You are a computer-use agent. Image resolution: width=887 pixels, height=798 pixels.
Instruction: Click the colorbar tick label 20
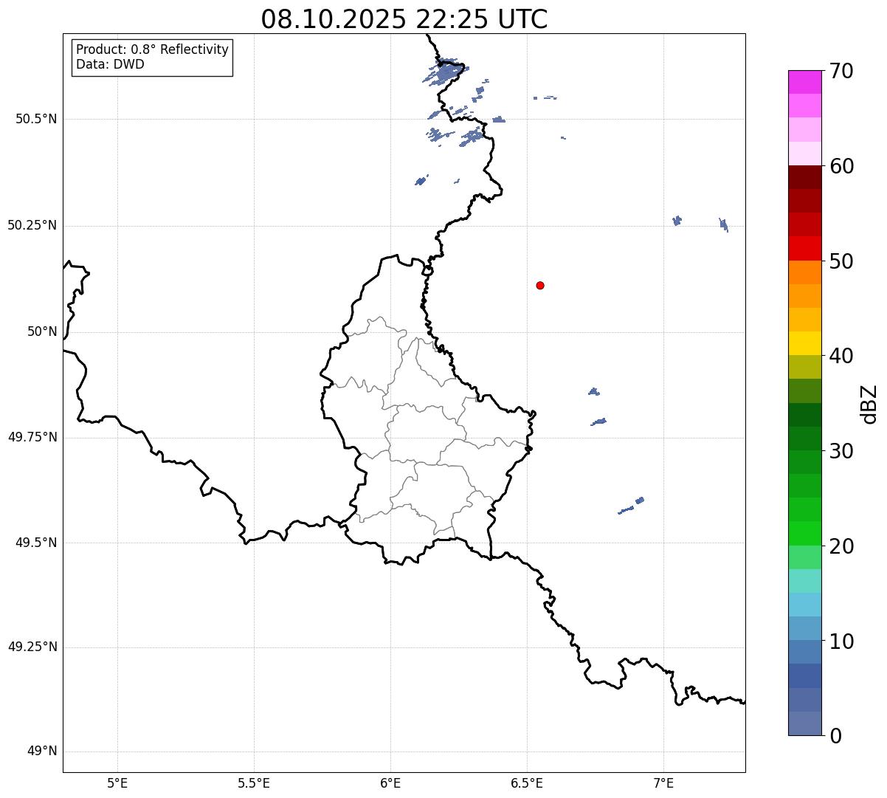pyautogui.click(x=841, y=546)
